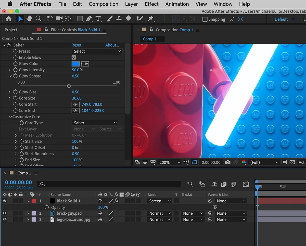The image size is (306, 246).
Task: Click the Draft 3D icon in timeline
Action: [202, 184]
